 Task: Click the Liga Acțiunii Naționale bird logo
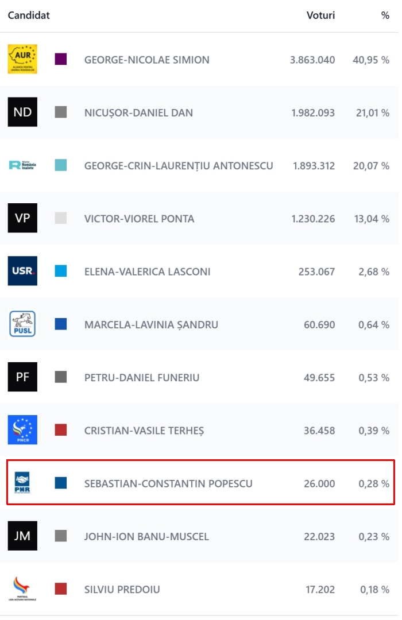22,589
